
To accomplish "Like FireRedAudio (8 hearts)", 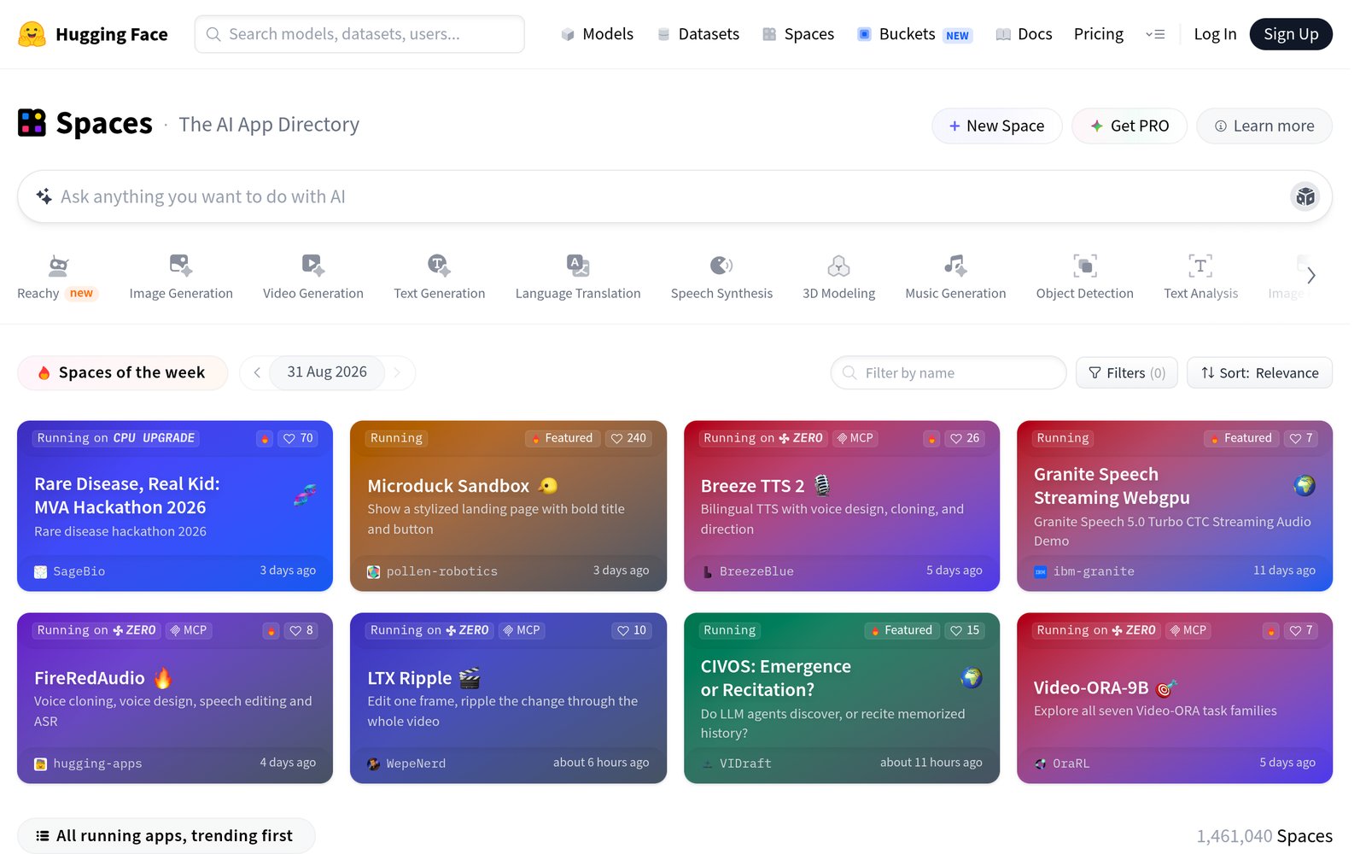I will [301, 630].
